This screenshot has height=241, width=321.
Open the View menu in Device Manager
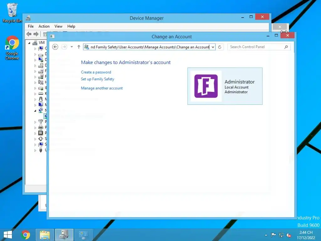click(x=58, y=26)
